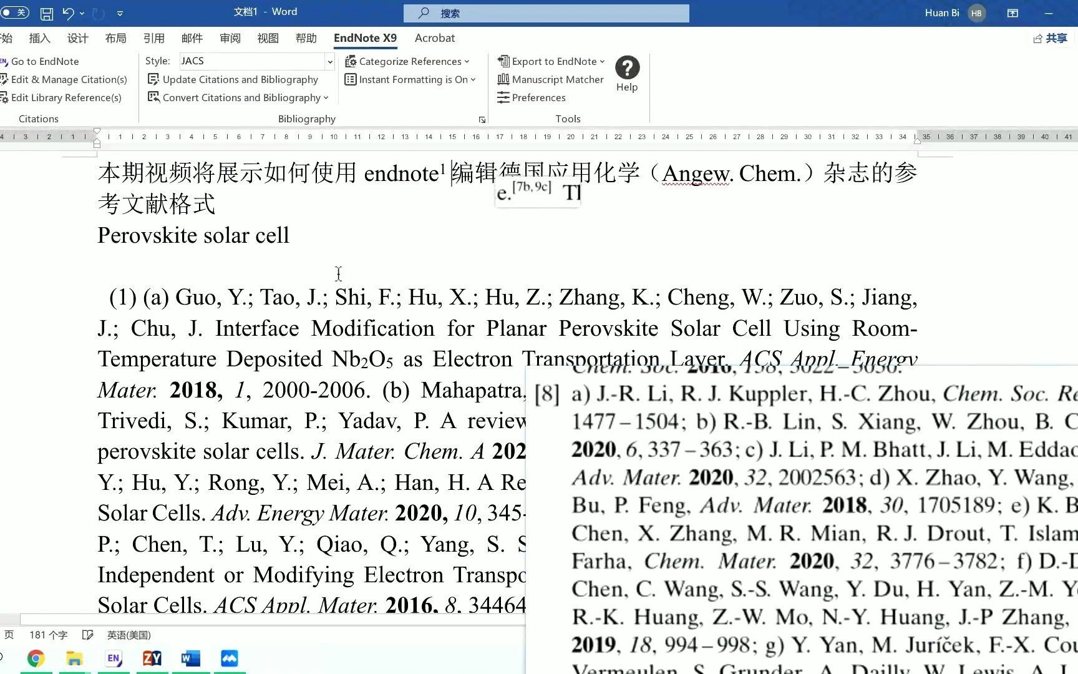
Task: Click inside the 搜索 search box
Action: [546, 13]
